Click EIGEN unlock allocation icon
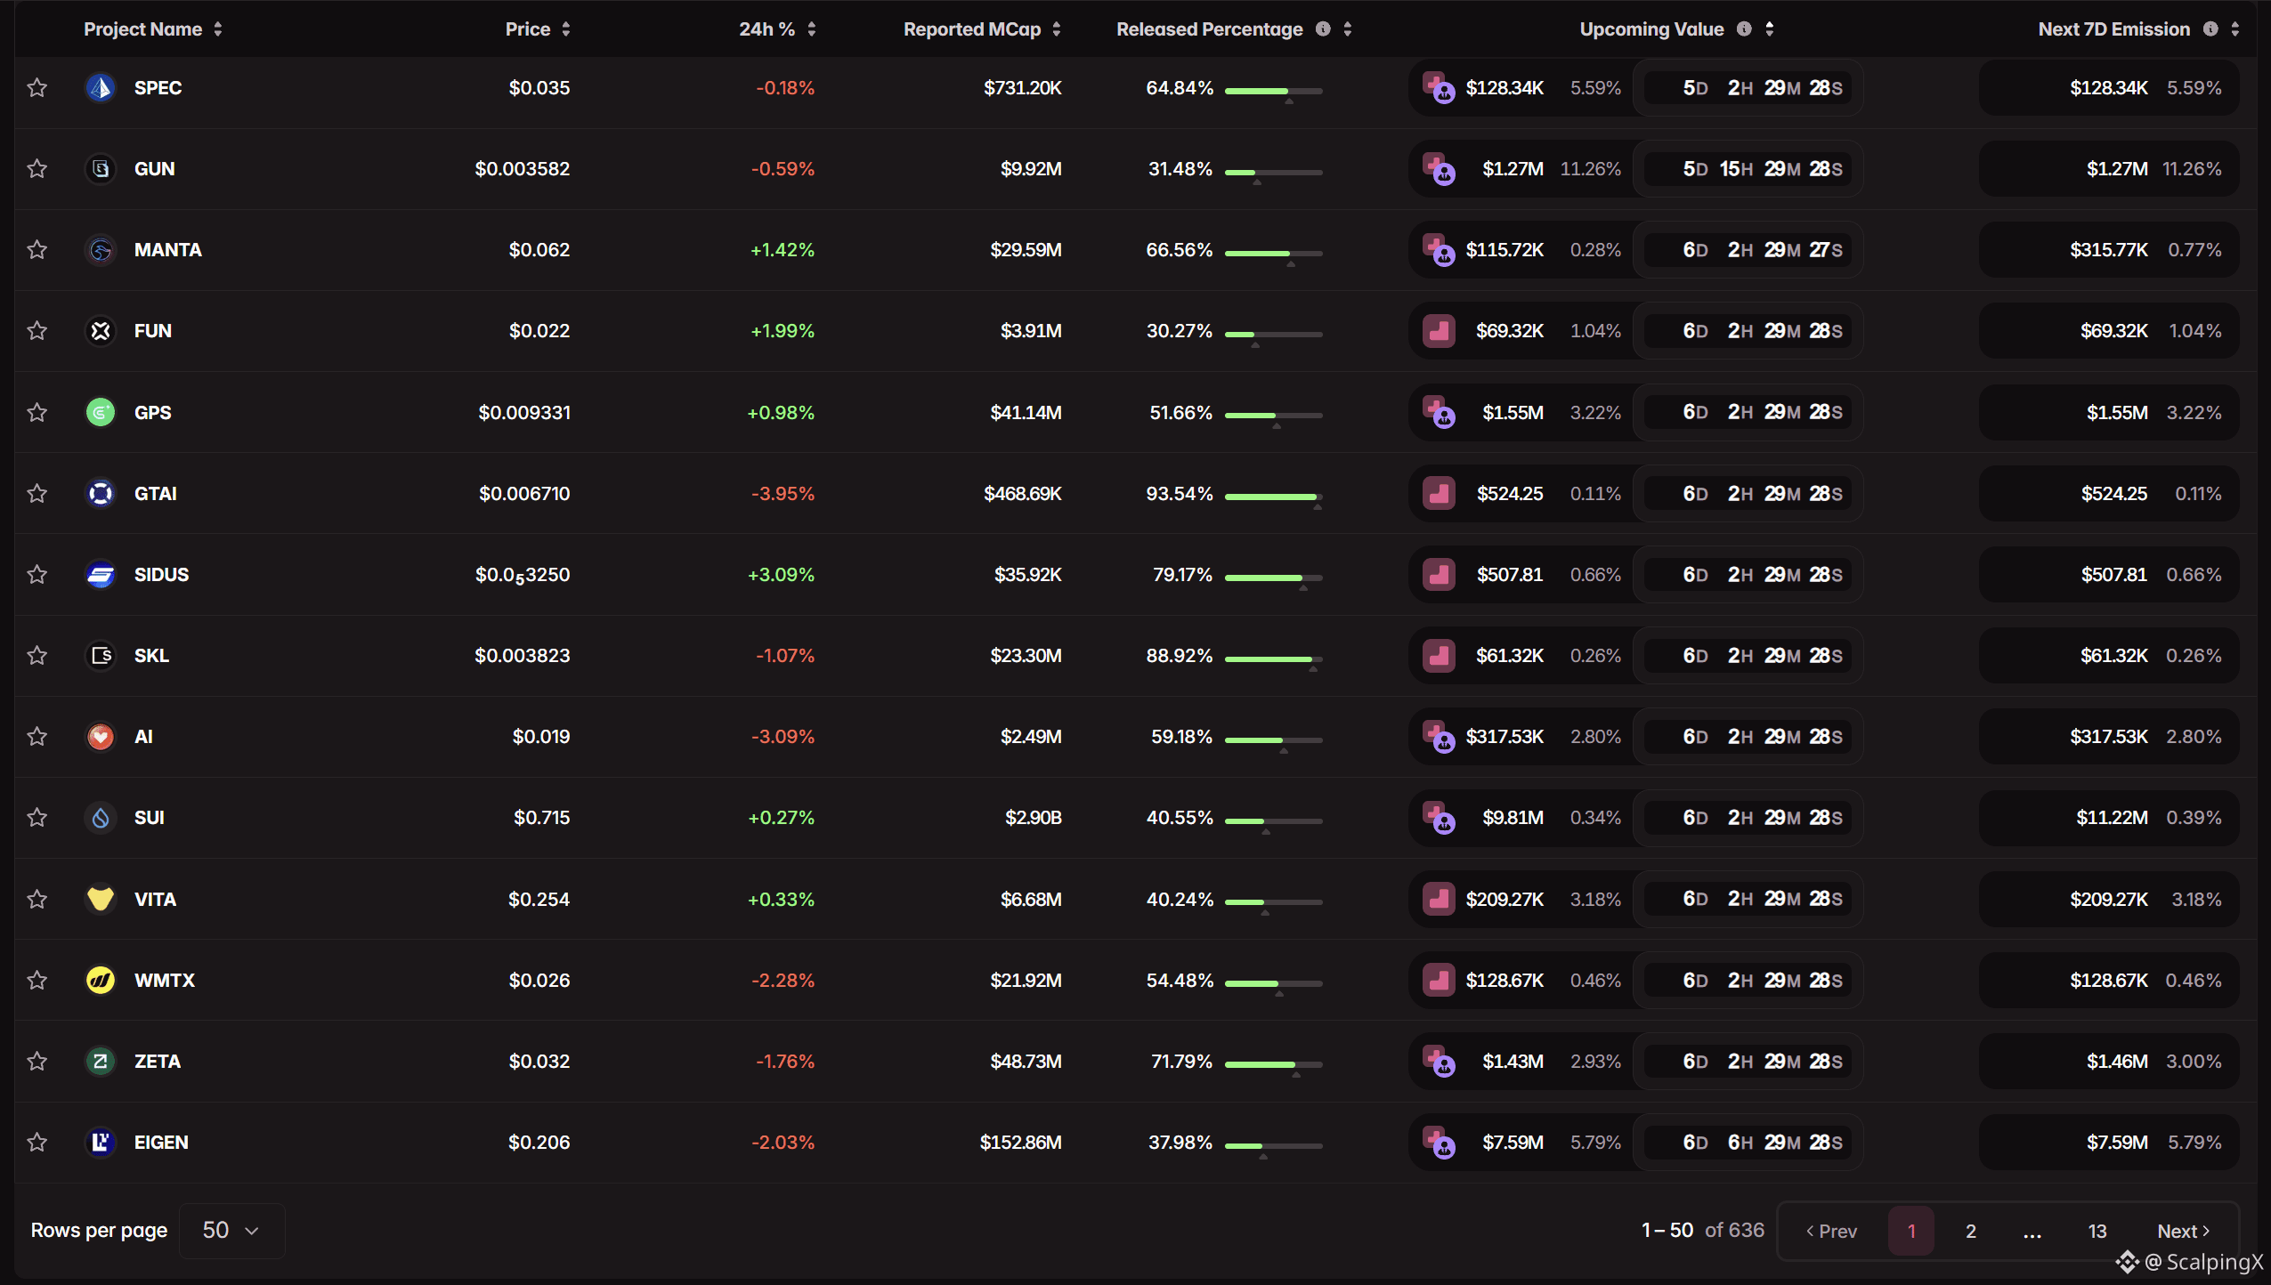 1439,1143
